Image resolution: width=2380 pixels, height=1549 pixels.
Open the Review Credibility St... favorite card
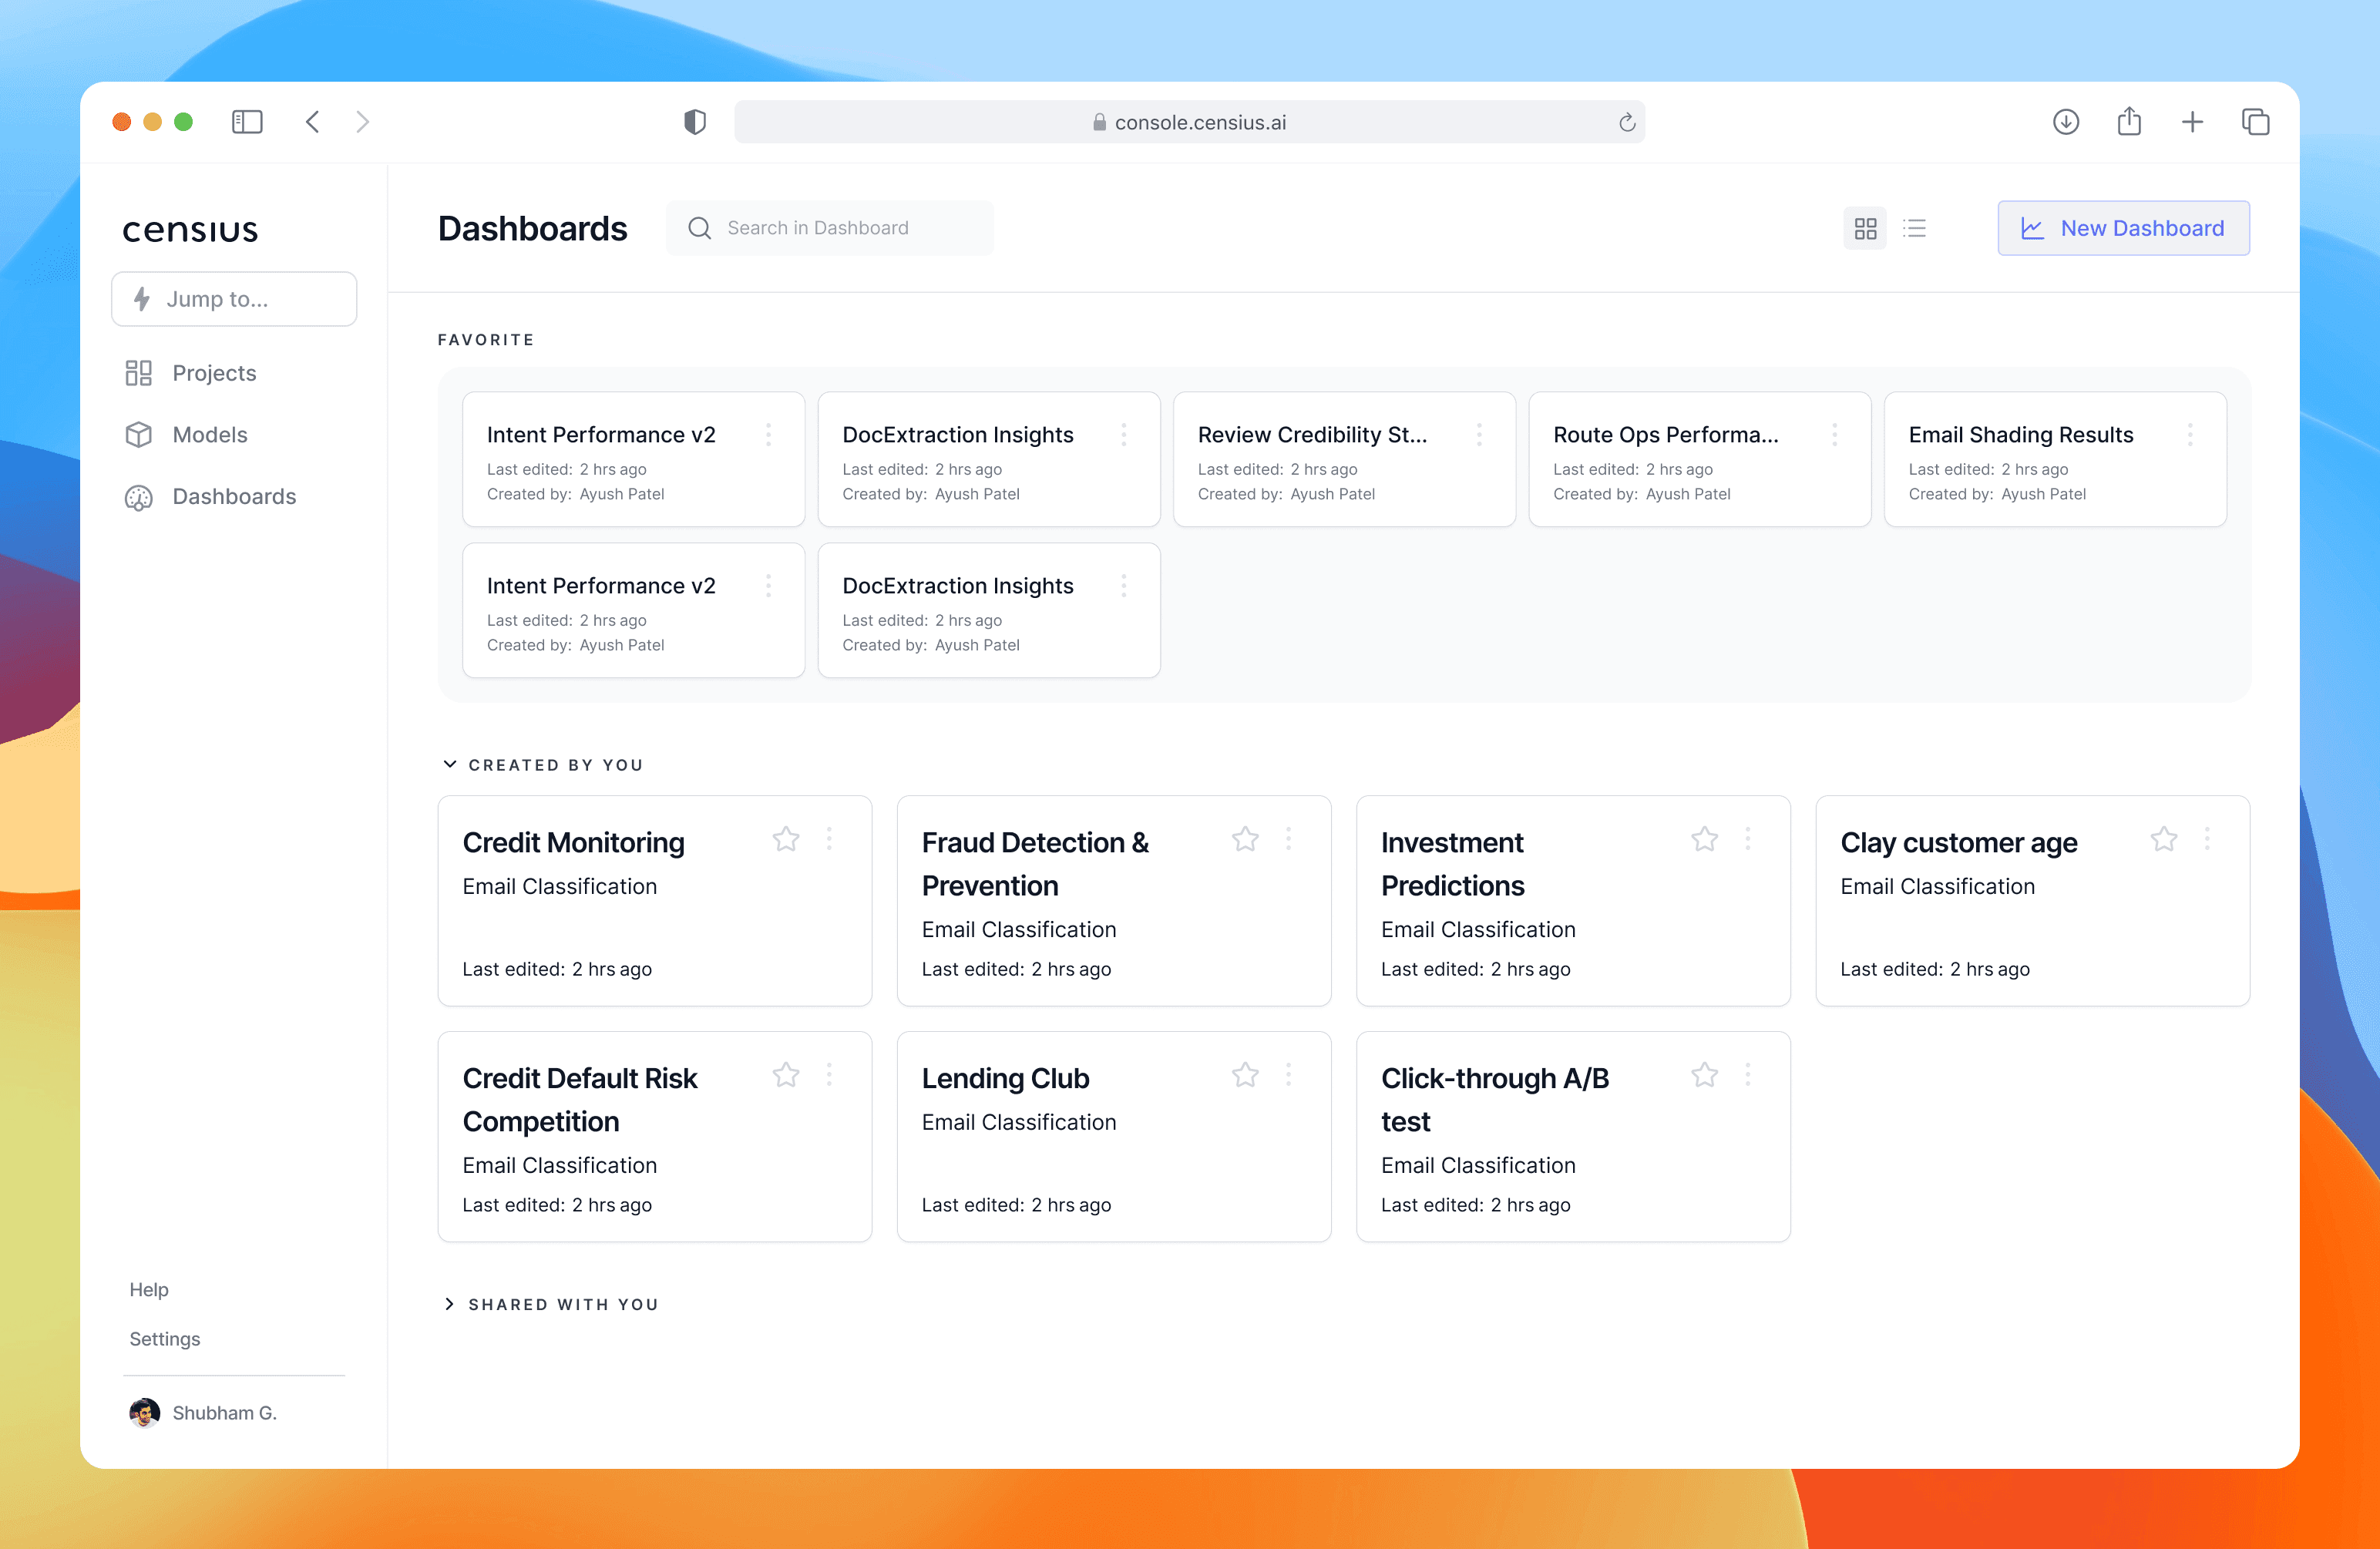1344,459
